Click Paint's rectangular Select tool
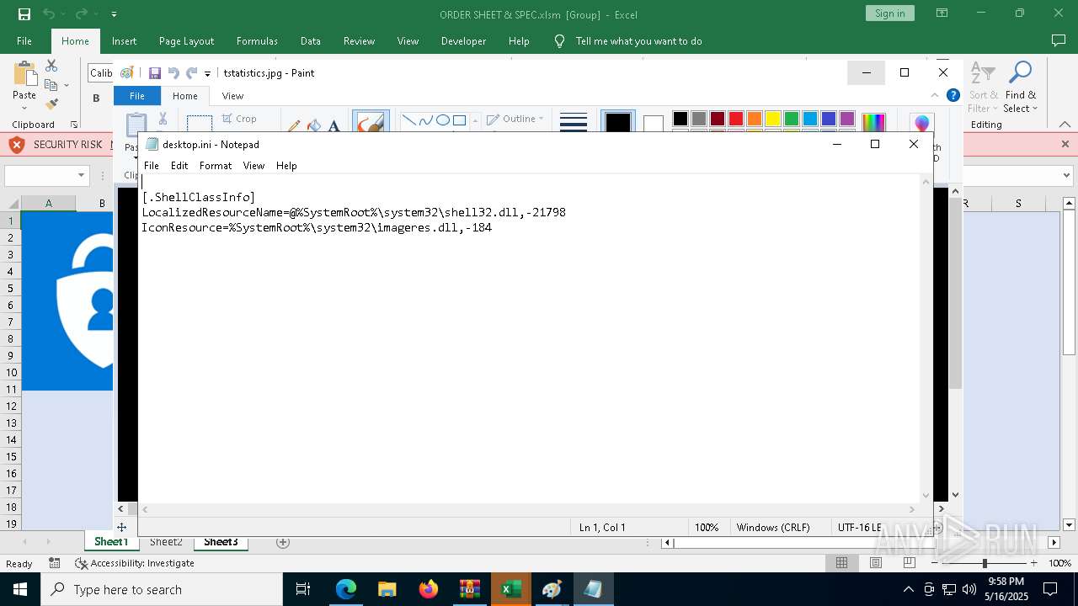Viewport: 1078px width, 606px height. (x=200, y=124)
